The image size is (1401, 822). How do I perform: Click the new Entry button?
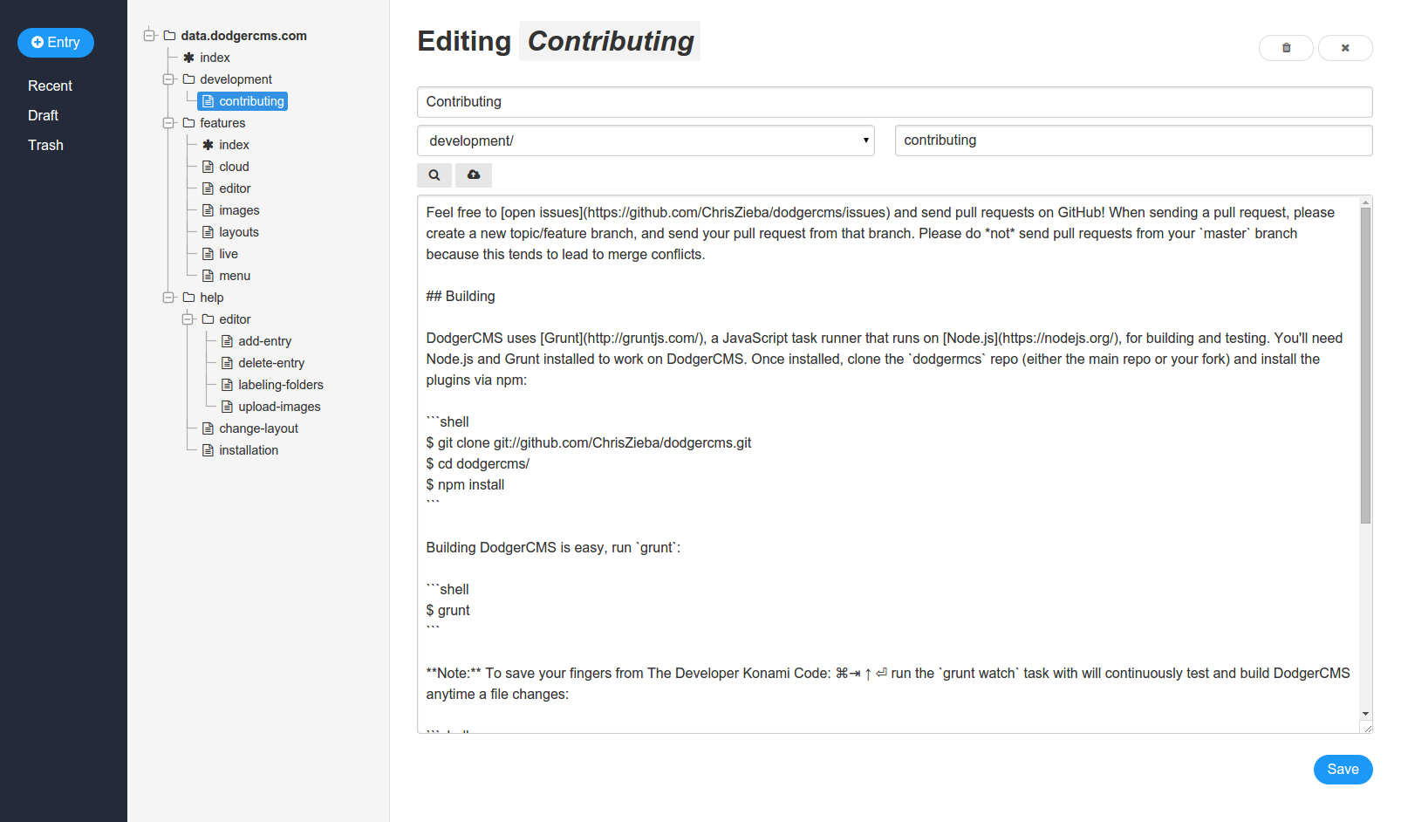point(56,43)
